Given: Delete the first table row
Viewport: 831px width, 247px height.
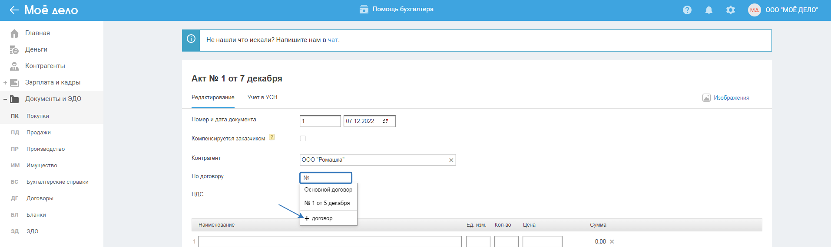Looking at the screenshot, I should 612,242.
